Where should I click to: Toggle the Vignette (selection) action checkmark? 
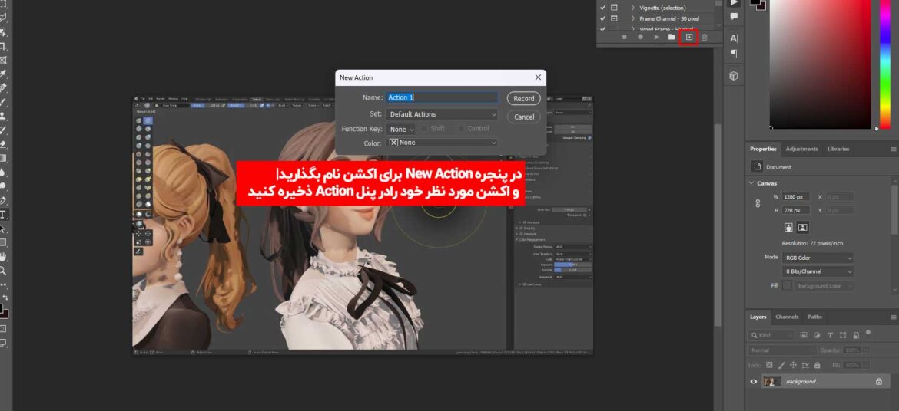(x=602, y=8)
